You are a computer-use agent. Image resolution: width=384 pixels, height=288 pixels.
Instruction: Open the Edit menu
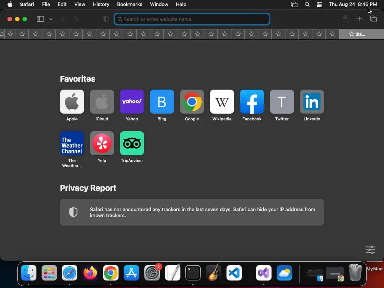point(62,4)
